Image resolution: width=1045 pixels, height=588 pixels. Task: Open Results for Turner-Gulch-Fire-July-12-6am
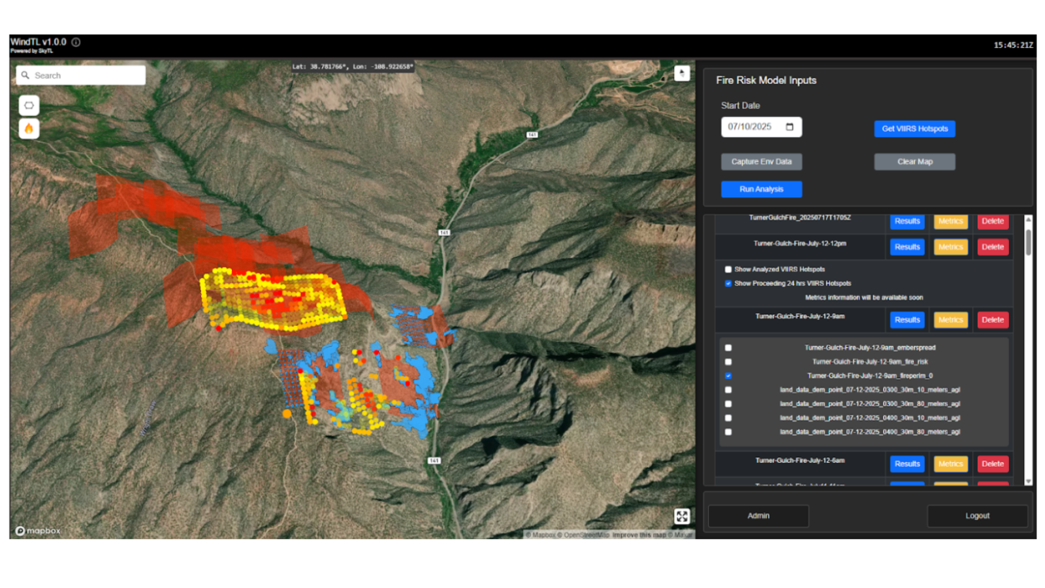(907, 464)
